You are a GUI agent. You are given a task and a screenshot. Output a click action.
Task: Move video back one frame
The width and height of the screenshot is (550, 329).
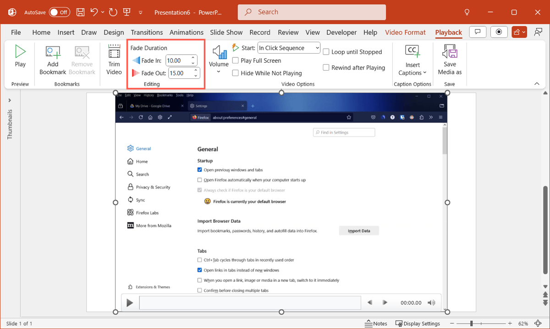pyautogui.click(x=370, y=303)
